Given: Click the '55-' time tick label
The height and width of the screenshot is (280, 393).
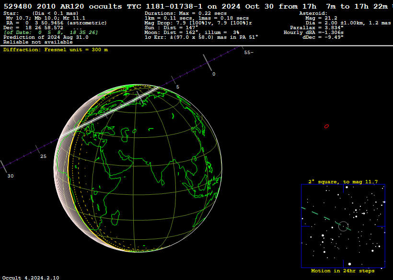Looking at the screenshot, I should (249, 53).
